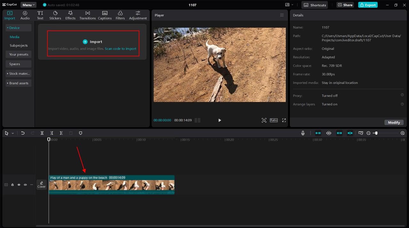This screenshot has width=409, height=228.
Task: Redo the last action
Action: pos(33,133)
